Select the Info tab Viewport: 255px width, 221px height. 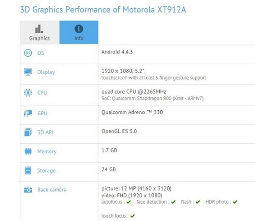coord(79,32)
